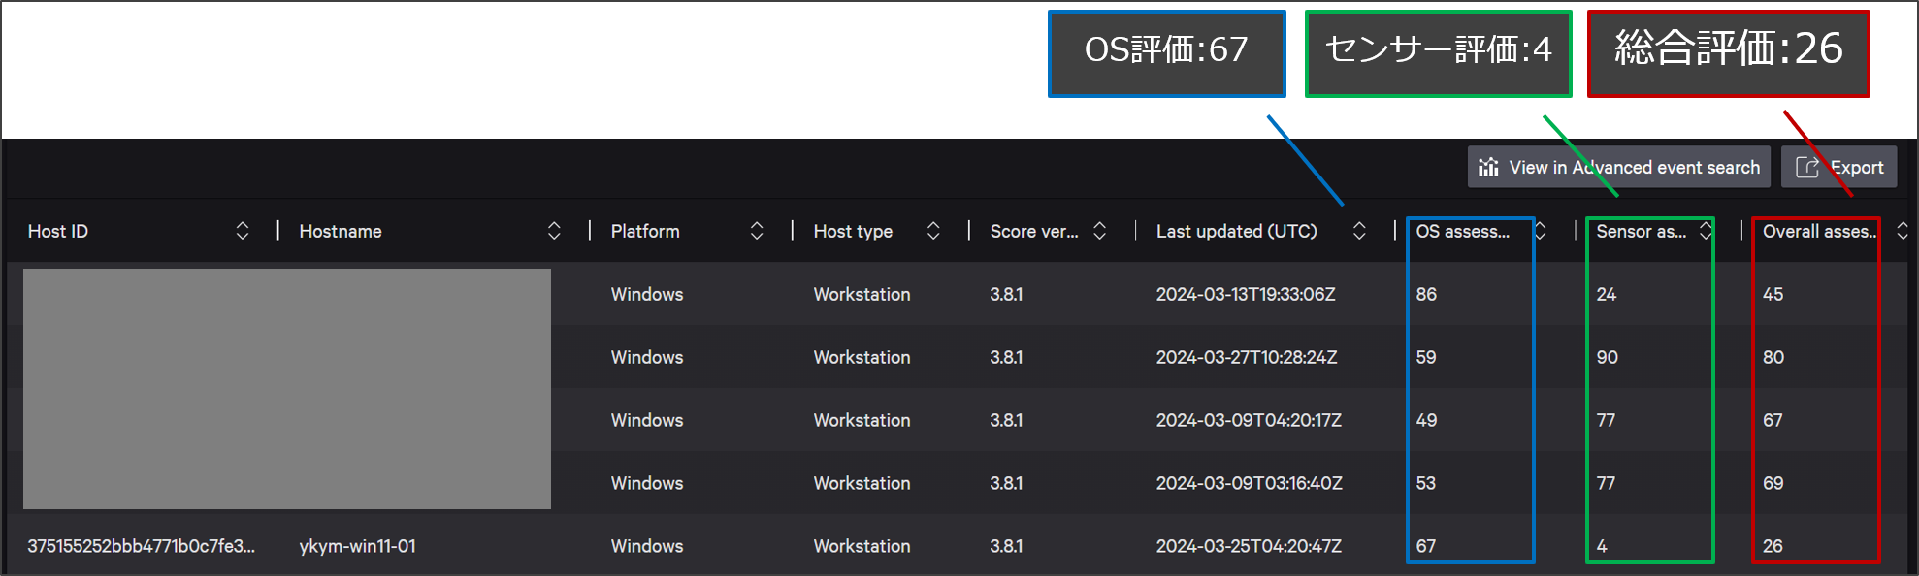The image size is (1919, 576).
Task: Click OS assessment value 53
Action: point(1426,483)
